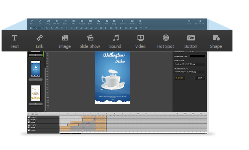Viewport: 249px width, 150px height.
Task: Select the Image_7 timeline layer
Action: [x=43, y=122]
